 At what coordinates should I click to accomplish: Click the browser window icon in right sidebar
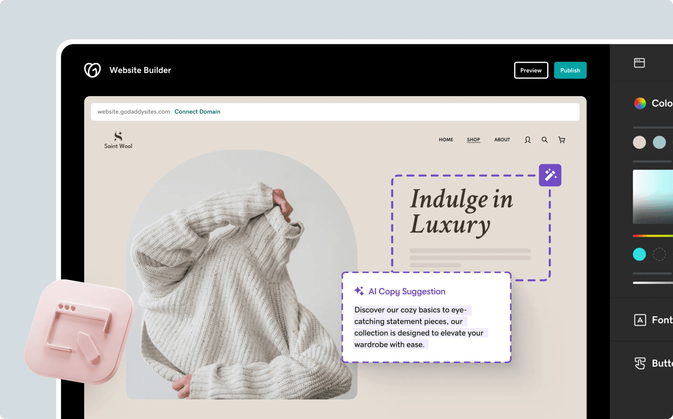point(639,63)
